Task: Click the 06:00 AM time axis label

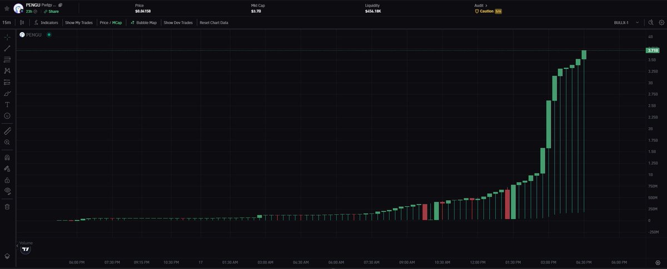Action: pos(336,262)
